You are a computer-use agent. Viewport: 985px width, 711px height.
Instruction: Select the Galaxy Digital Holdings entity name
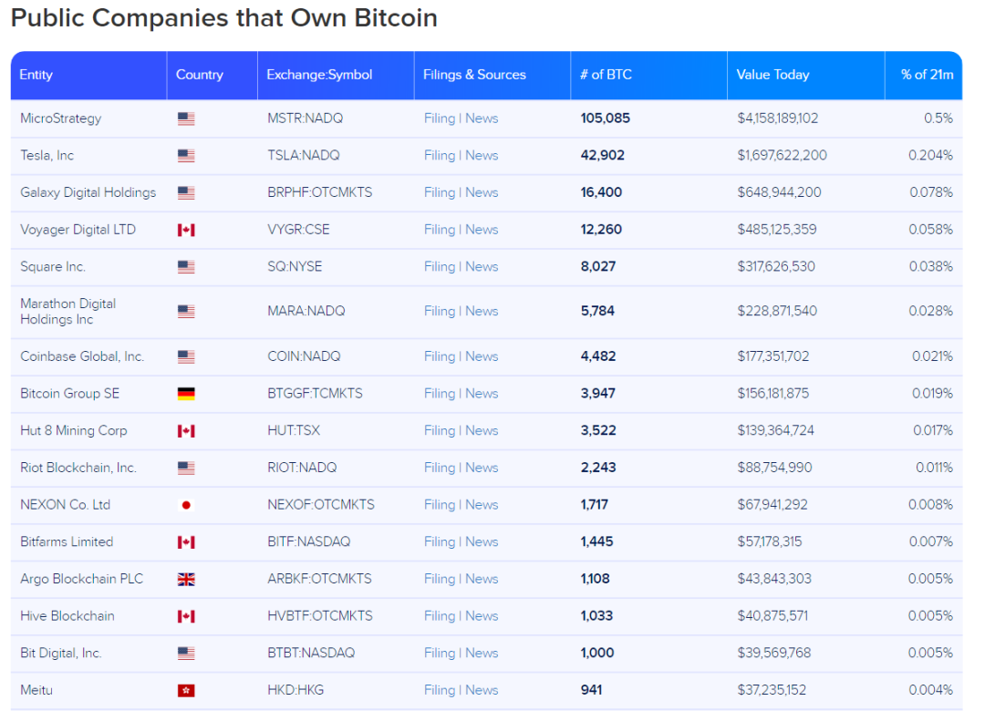(x=88, y=192)
